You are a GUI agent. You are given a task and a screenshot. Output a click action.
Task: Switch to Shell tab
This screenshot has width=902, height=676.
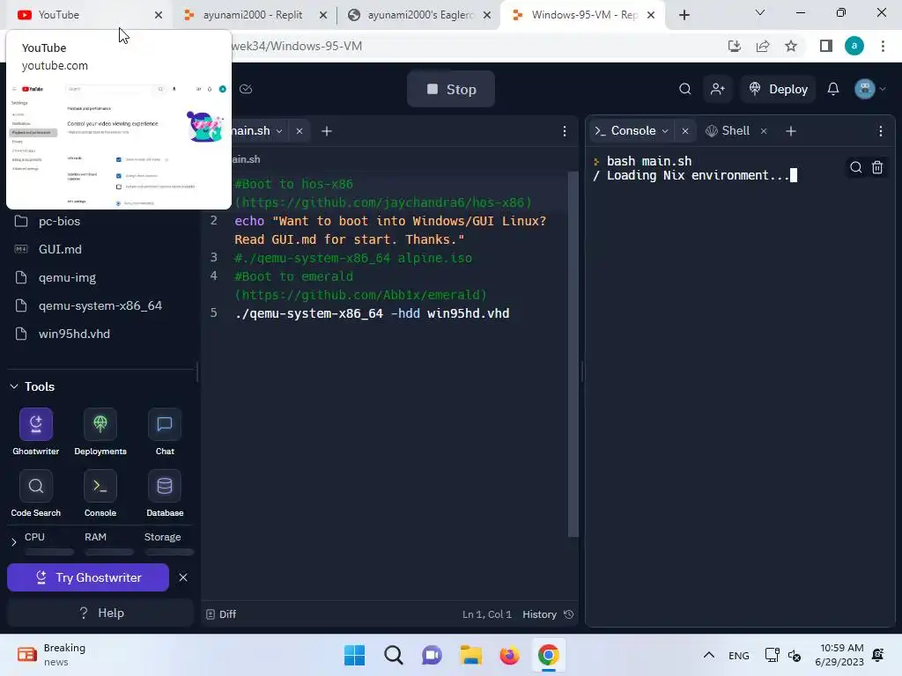point(728,131)
